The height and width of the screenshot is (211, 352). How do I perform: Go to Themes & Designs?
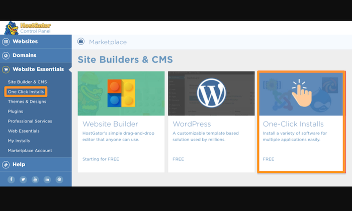click(27, 101)
